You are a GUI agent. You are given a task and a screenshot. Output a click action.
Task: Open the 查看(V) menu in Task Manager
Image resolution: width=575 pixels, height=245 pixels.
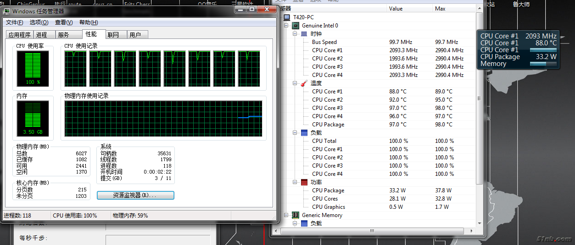[64, 22]
